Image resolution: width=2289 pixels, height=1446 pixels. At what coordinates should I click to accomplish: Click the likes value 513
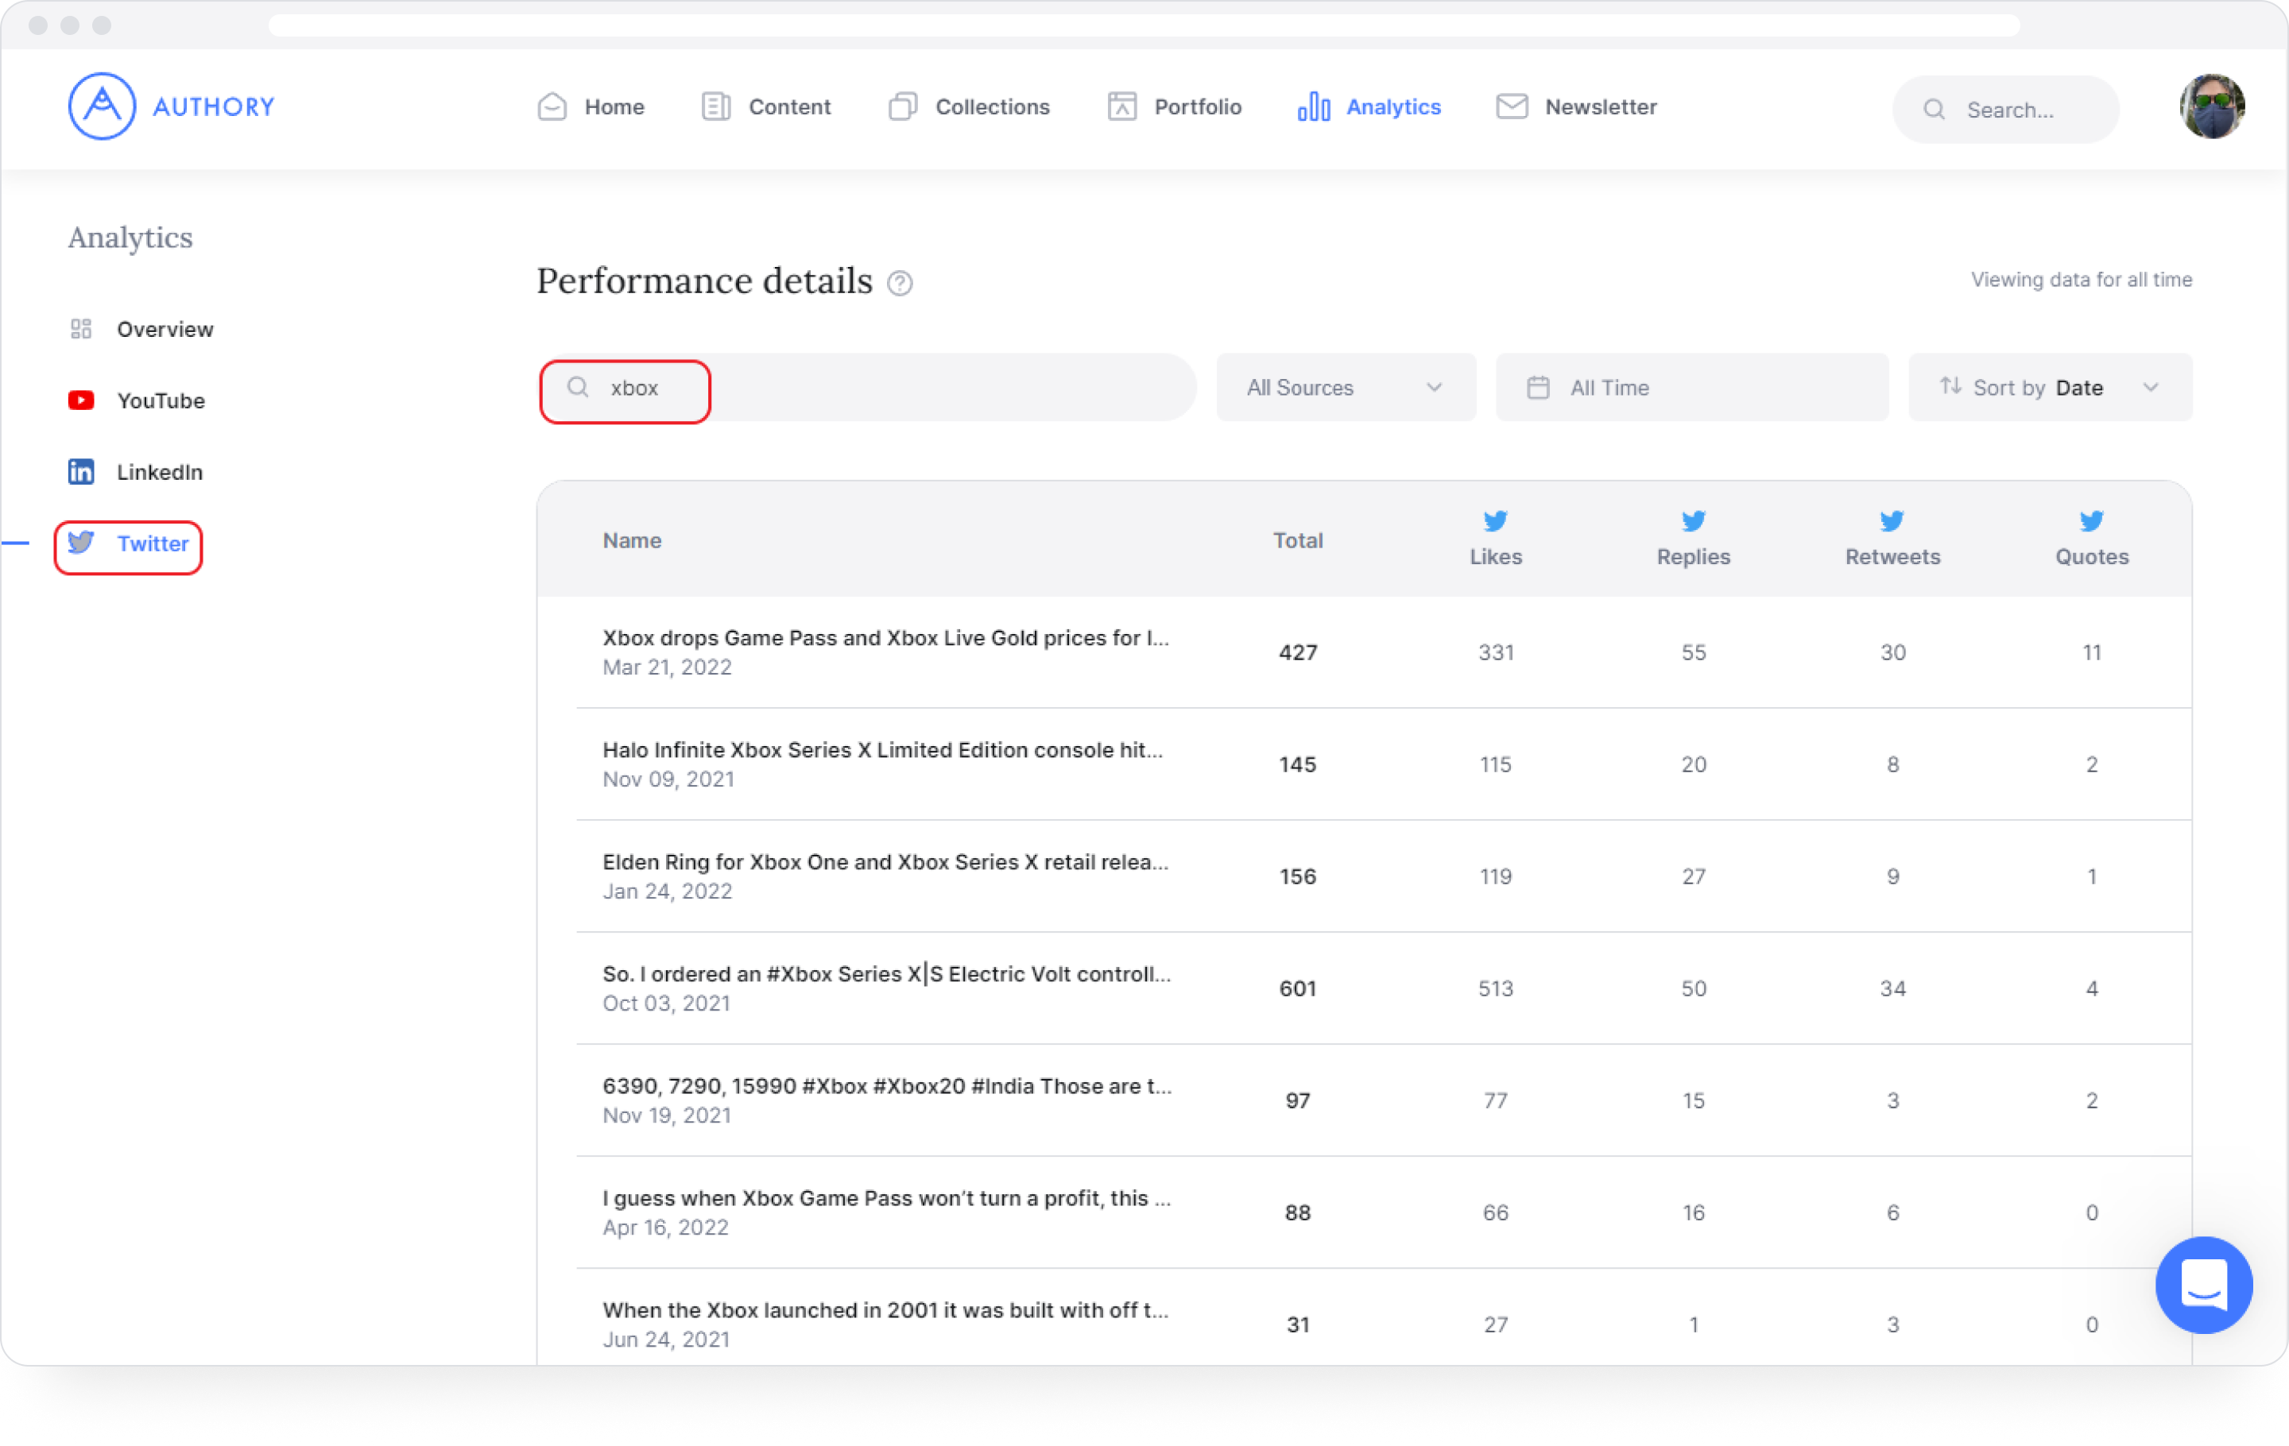[x=1495, y=988]
